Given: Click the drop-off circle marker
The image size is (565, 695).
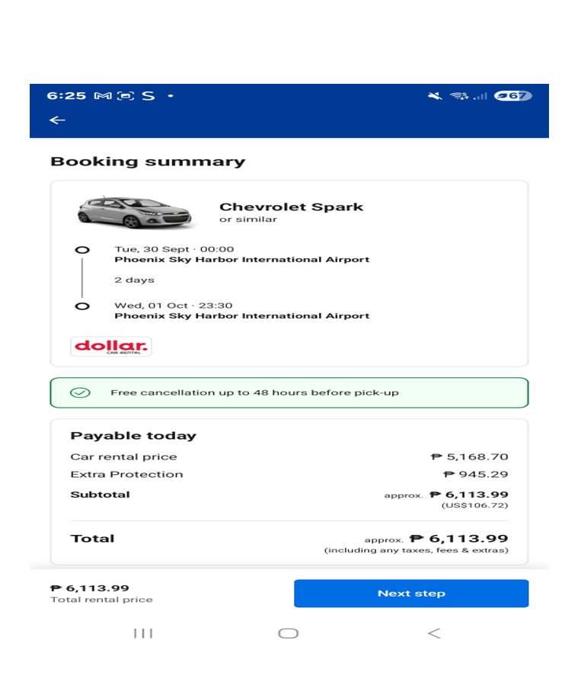Looking at the screenshot, I should click(82, 306).
